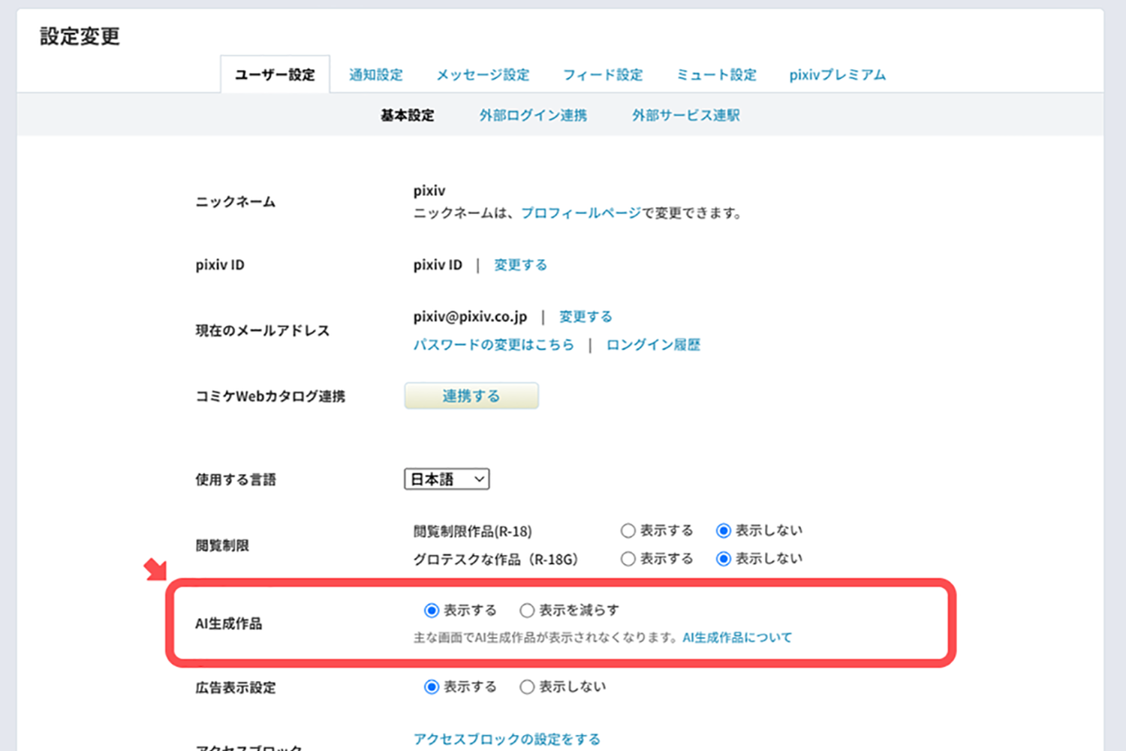Choose 表示を減らす for AI生成作品
The height and width of the screenshot is (751, 1126).
(528, 611)
